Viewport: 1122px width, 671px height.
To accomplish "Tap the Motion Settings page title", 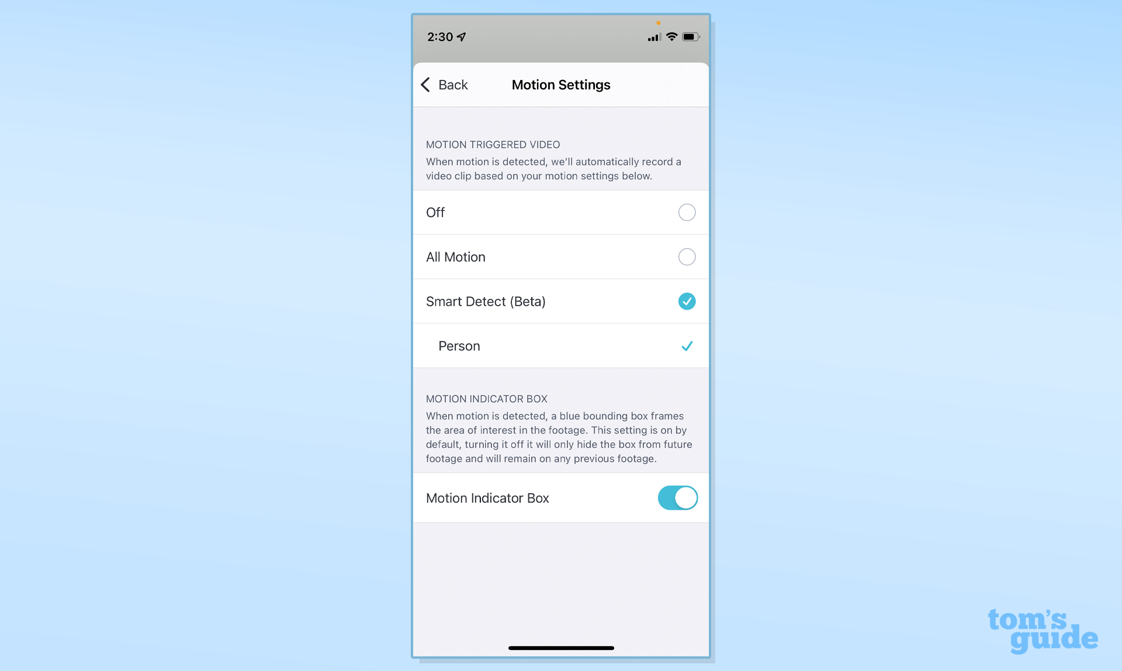I will pos(560,85).
